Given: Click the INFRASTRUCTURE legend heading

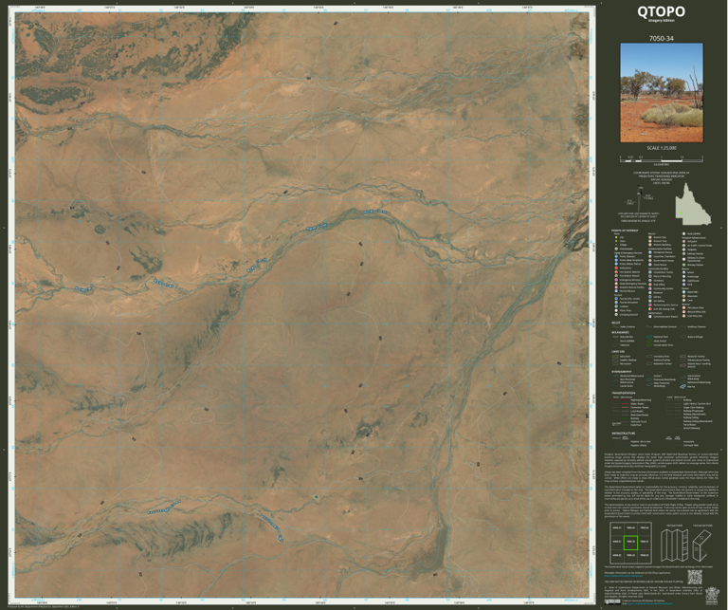Looking at the screenshot, I should point(624,433).
